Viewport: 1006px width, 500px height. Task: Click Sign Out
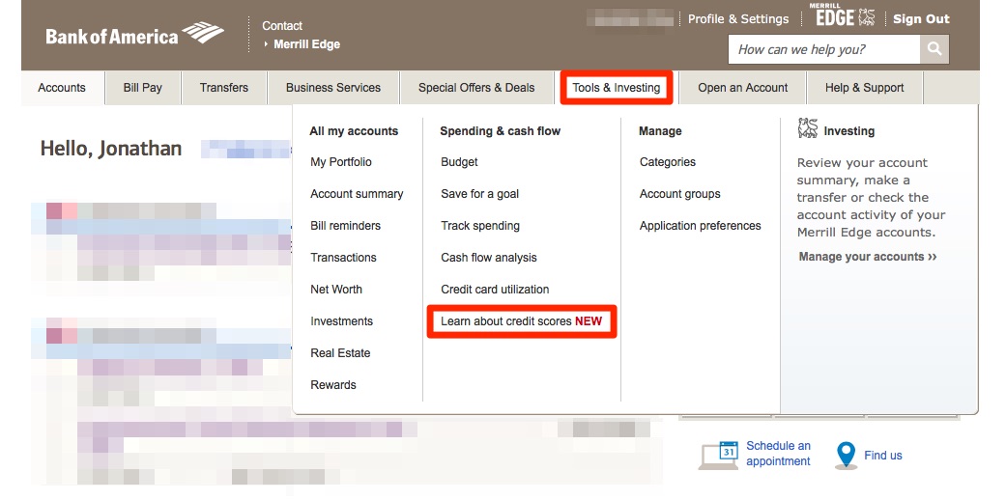point(921,18)
